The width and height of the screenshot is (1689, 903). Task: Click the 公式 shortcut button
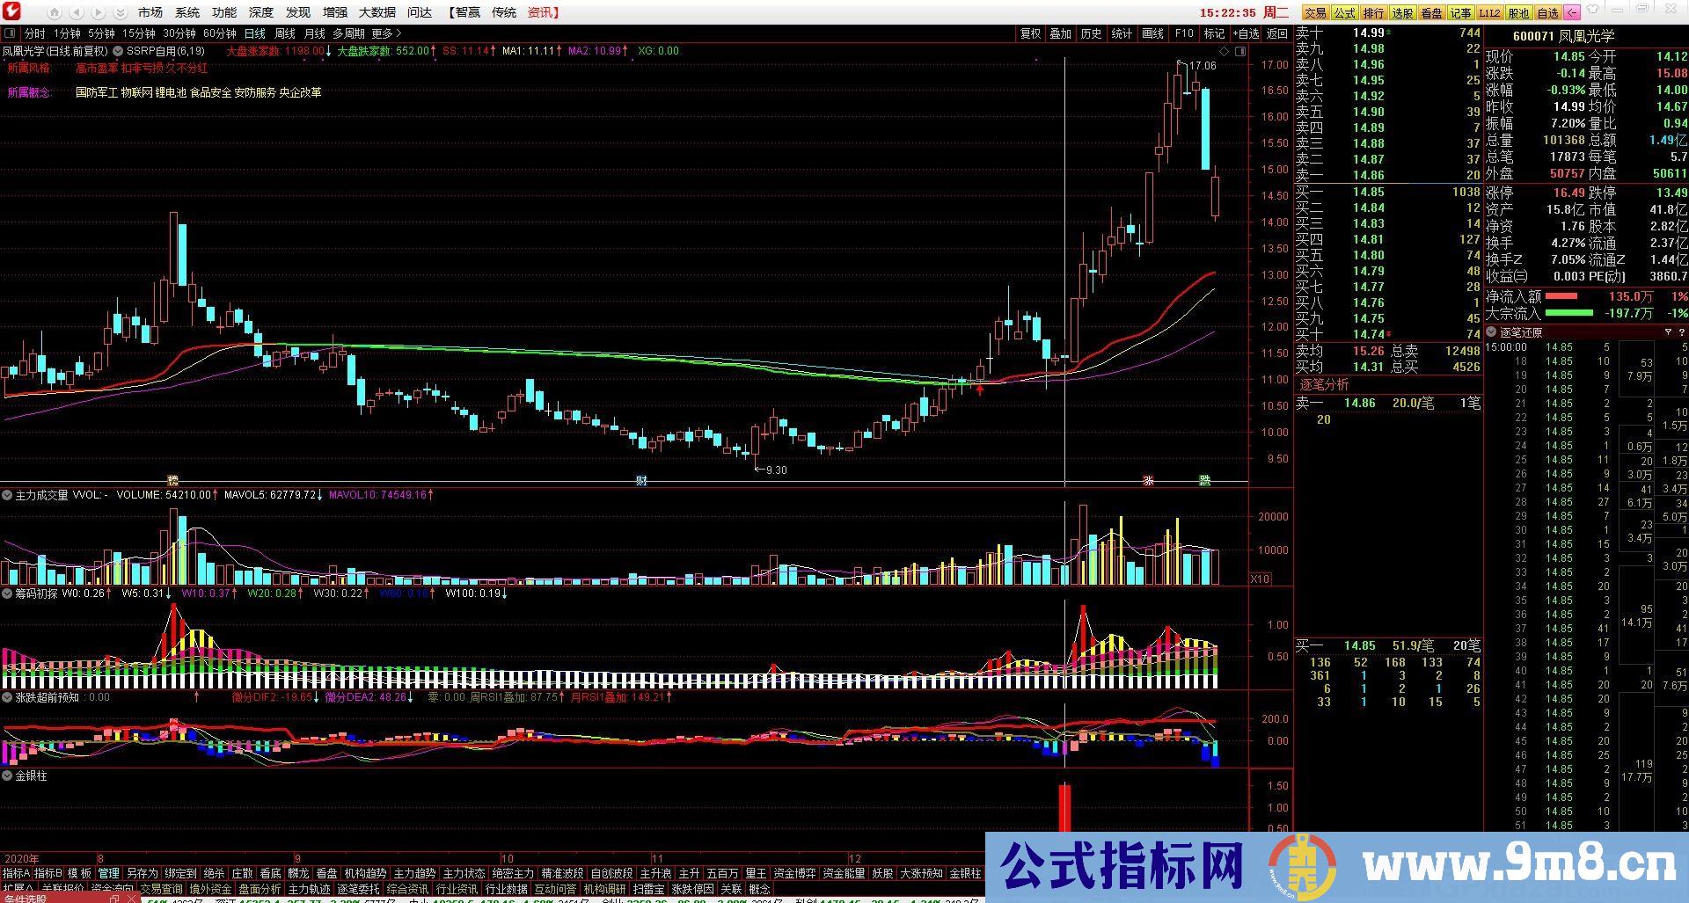1344,13
